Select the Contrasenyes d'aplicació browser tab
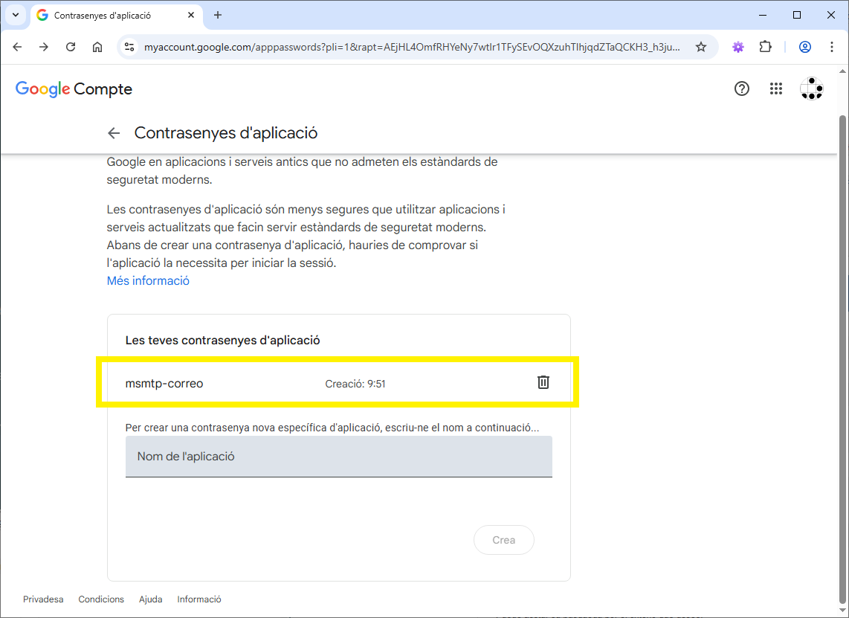This screenshot has height=618, width=849. [104, 14]
